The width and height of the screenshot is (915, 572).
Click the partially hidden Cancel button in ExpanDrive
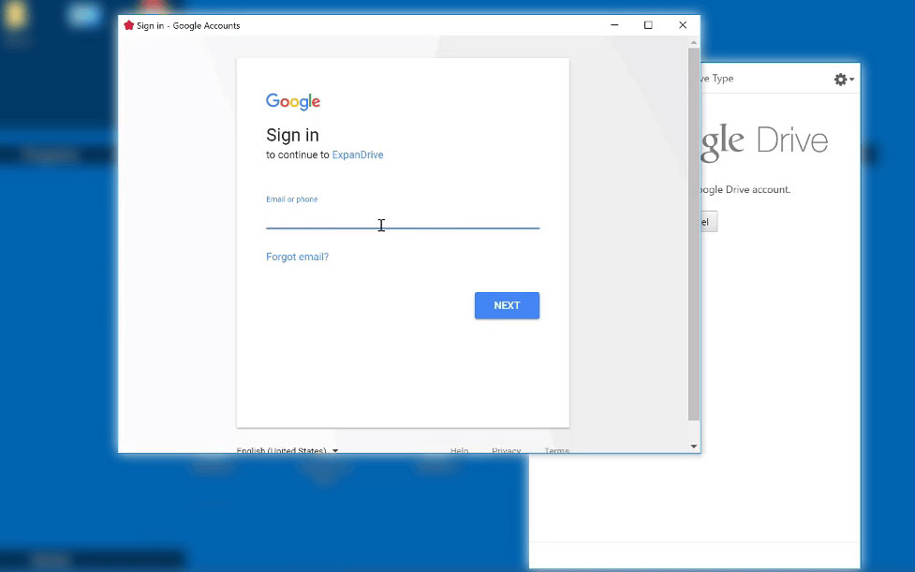point(708,222)
